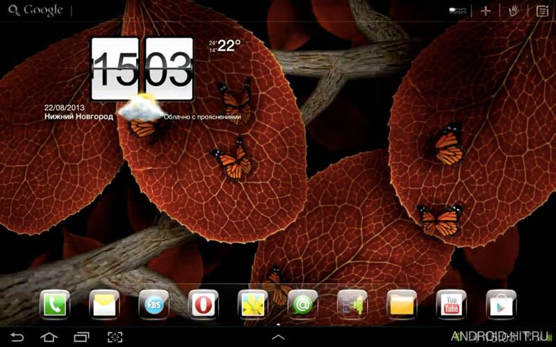This screenshot has width=556, height=347.
Task: Open the Messages envelope app
Action: click(104, 305)
